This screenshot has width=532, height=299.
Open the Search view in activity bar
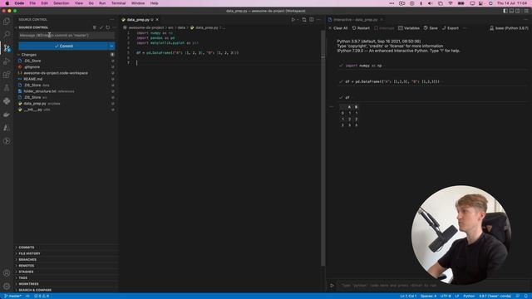click(x=7, y=35)
